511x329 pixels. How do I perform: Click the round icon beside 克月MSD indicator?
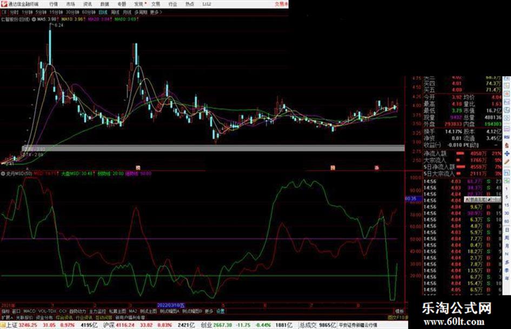3,173
